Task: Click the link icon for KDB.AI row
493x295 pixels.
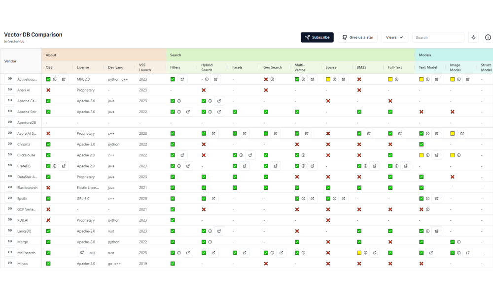Action: [x=10, y=220]
